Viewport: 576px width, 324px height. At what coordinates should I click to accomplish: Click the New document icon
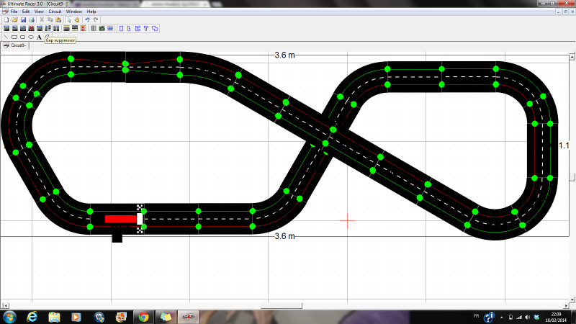pos(6,19)
